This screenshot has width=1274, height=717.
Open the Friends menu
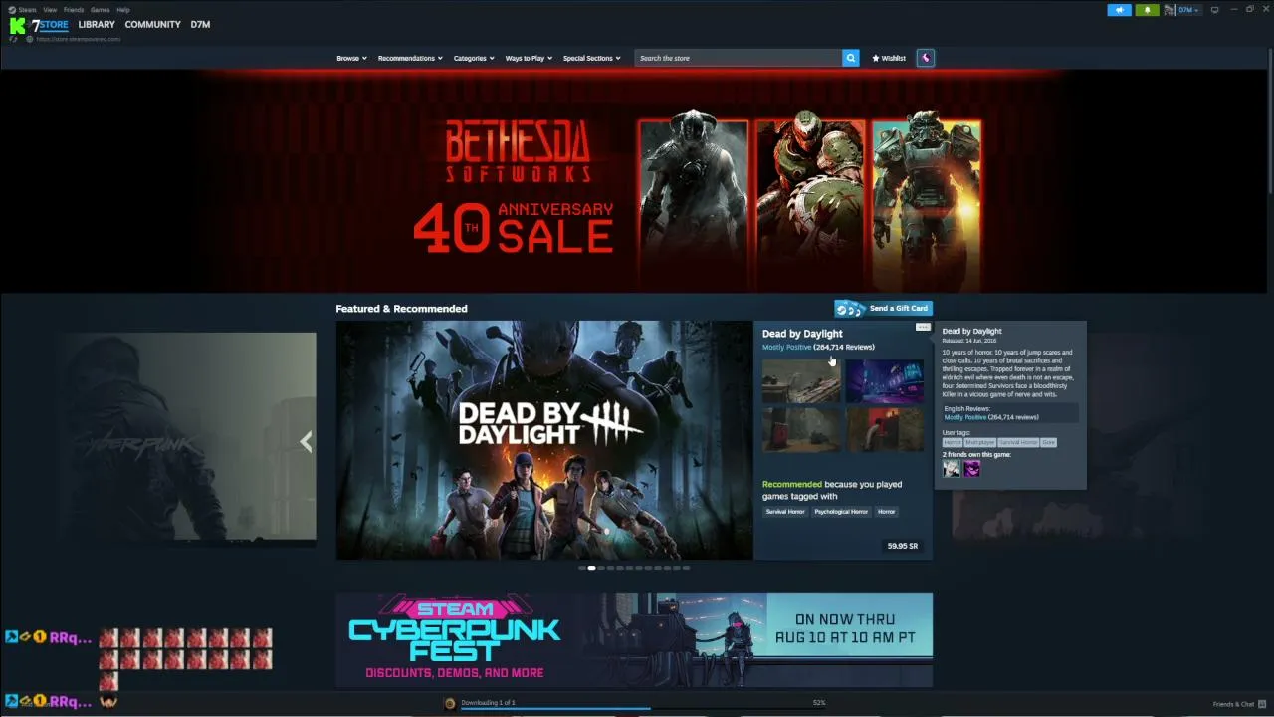tap(74, 10)
